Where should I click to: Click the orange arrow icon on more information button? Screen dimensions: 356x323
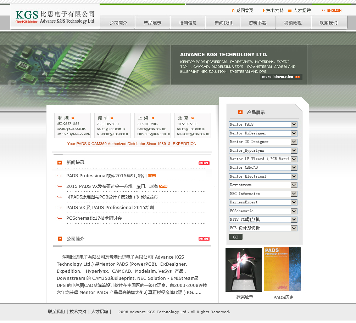pos(297,77)
